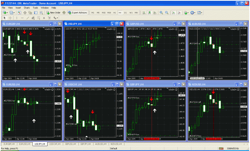This screenshot has width=250, height=151.
Task: Toggle the Expert Advisors button
Action: point(78,13)
